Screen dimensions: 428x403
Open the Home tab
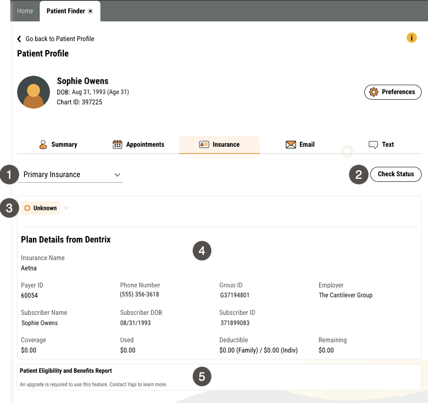tap(25, 11)
